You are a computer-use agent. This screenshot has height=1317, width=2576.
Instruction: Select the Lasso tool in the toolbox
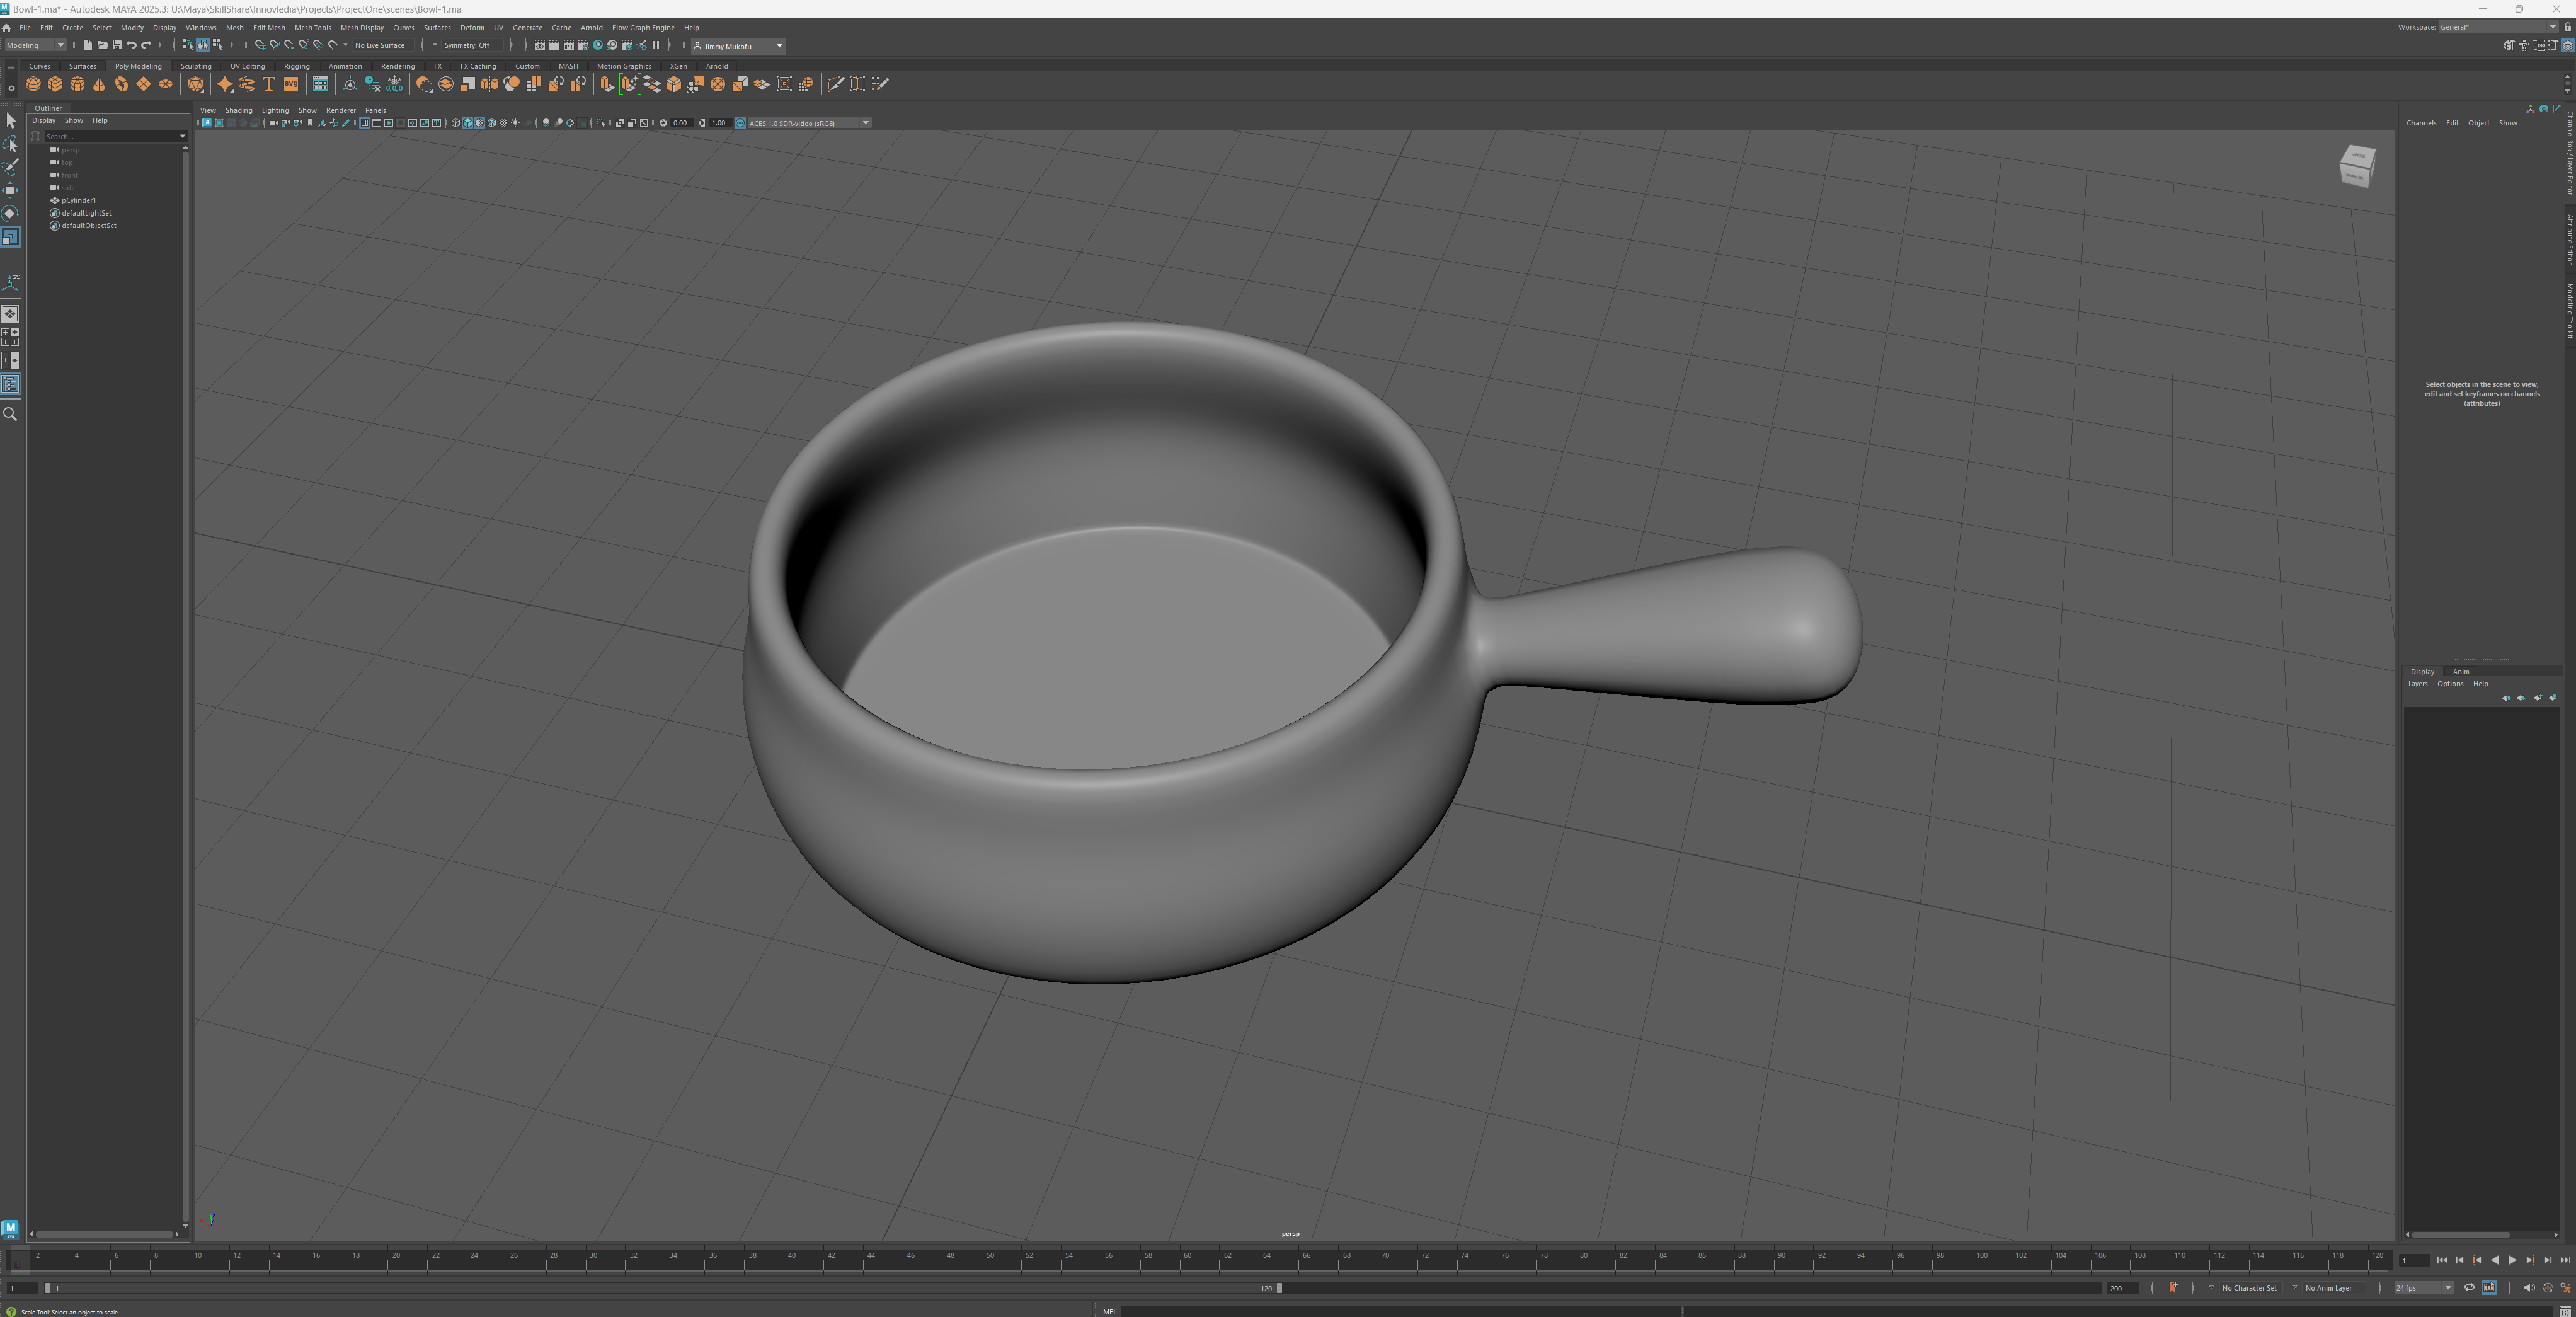click(x=10, y=144)
